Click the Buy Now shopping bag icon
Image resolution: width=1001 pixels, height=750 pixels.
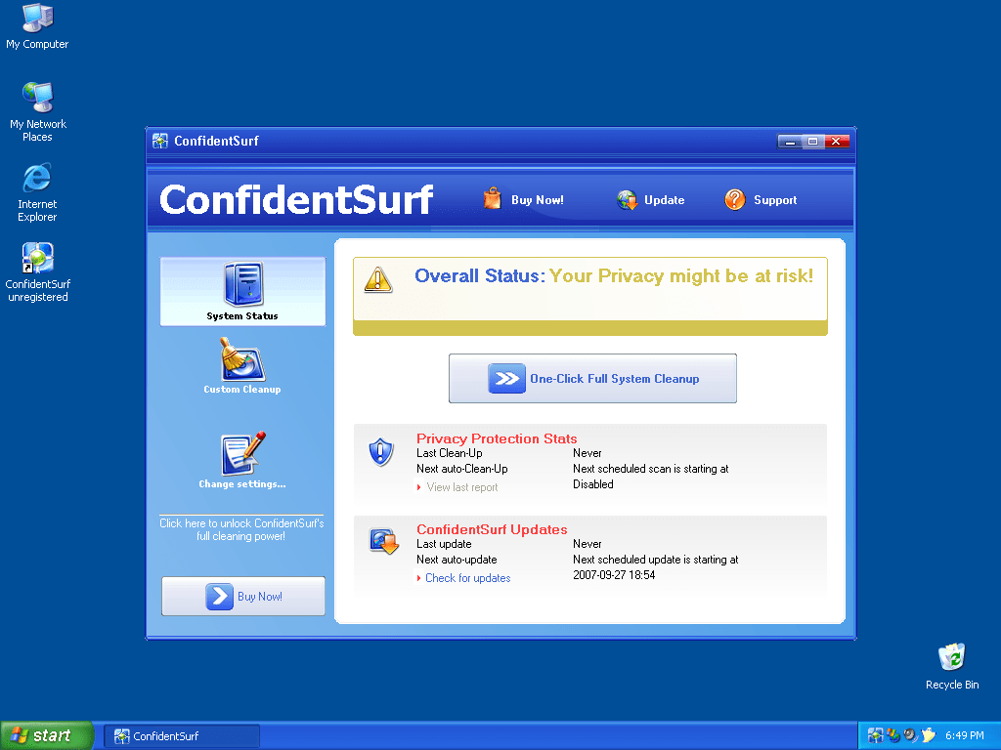493,199
